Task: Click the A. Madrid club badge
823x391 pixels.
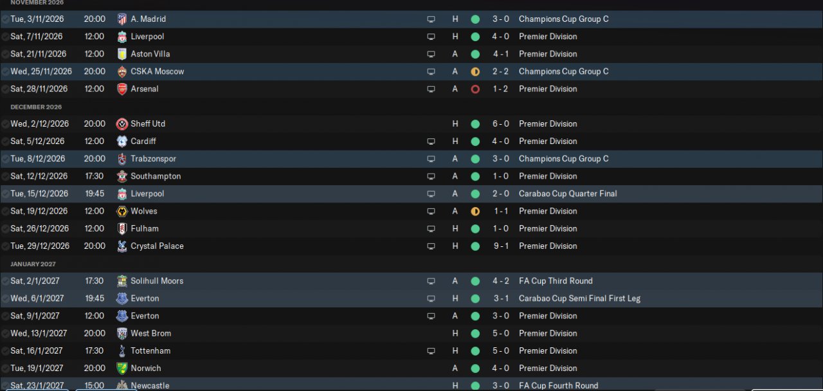Action: point(122,19)
